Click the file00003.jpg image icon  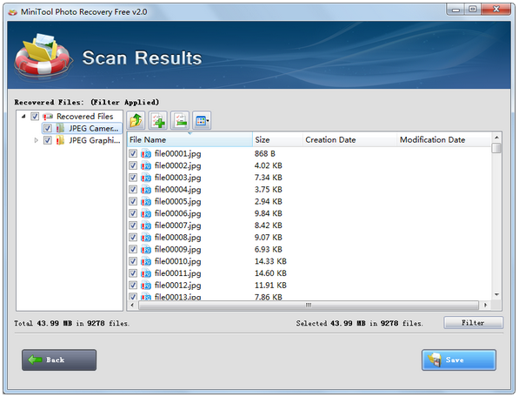[x=146, y=178]
